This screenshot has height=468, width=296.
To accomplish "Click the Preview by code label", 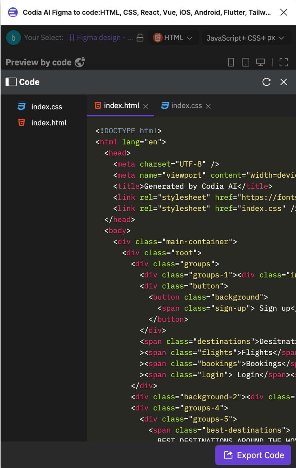I will [x=38, y=62].
